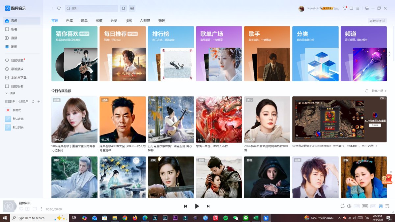This screenshot has height=222, width=395.
Task: Open 听书 in the left sidebar
Action: click(x=22, y=29)
